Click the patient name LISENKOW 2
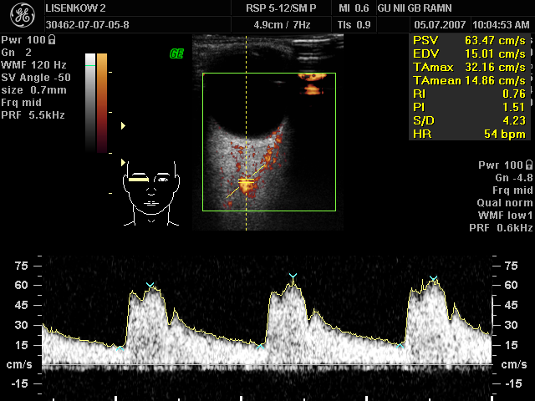This screenshot has height=401, width=535. click(75, 8)
